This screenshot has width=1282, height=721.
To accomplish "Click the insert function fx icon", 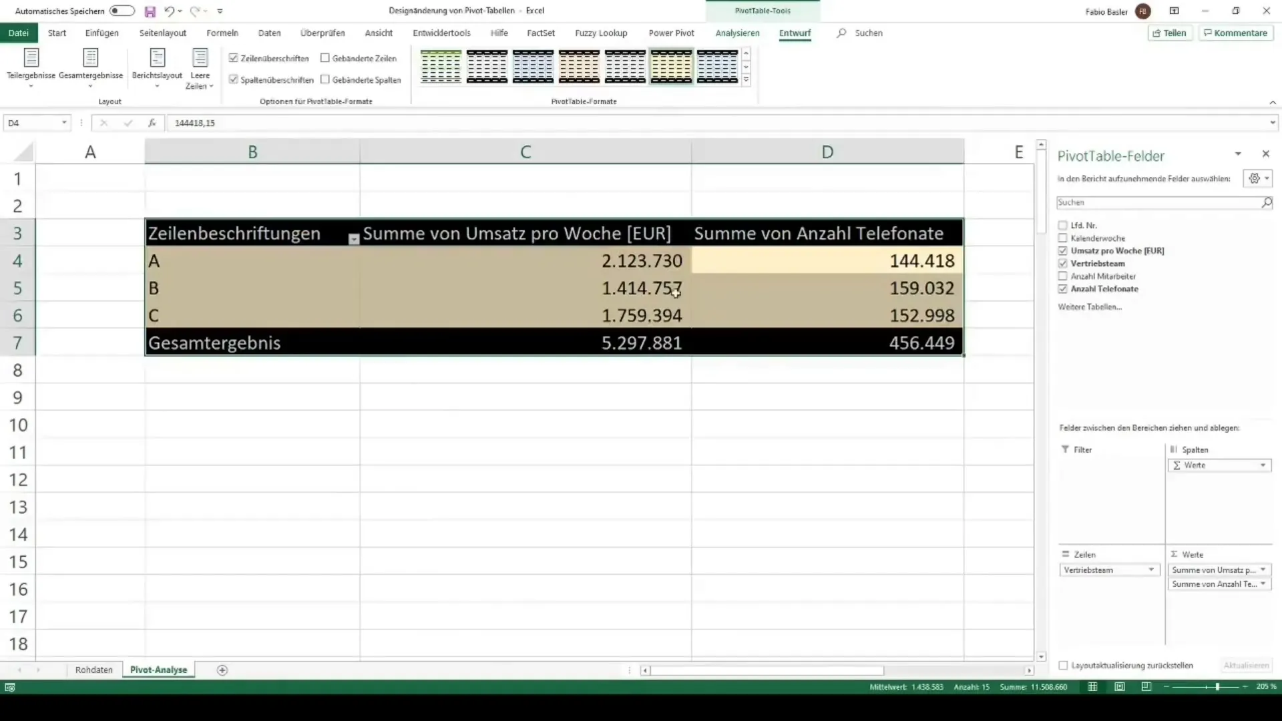I will click(x=152, y=123).
